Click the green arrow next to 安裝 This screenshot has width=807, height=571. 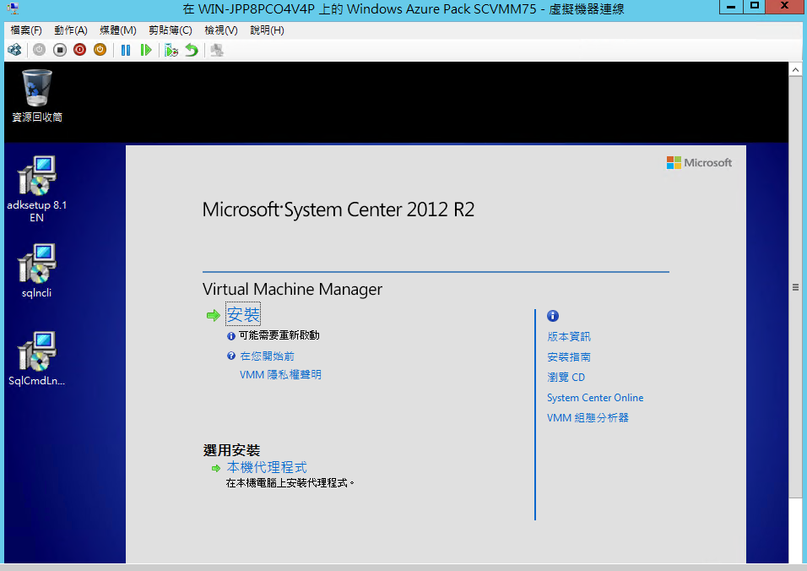[213, 316]
